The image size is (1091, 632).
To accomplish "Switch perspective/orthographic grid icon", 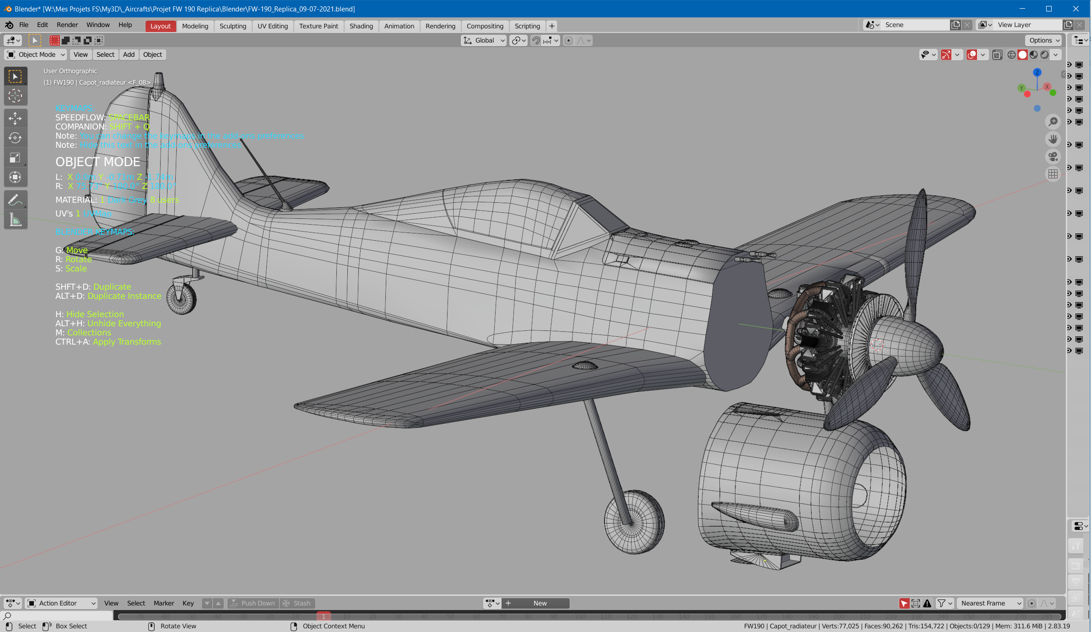I will click(1053, 174).
